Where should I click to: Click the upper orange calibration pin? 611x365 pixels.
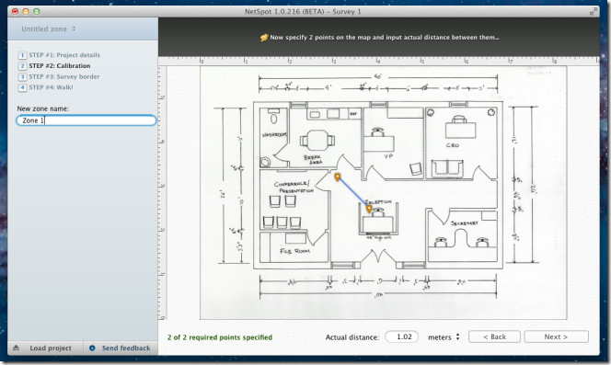point(338,177)
